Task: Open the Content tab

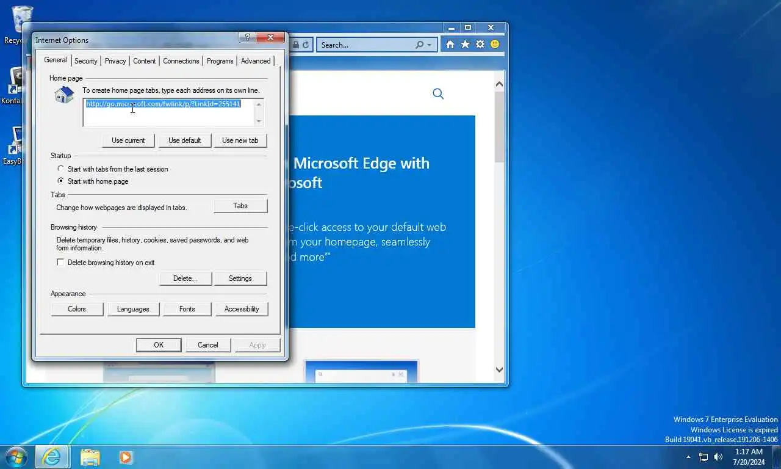Action: 145,61
